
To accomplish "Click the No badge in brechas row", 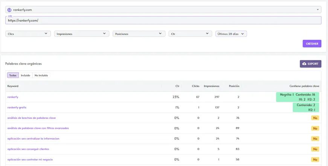I will [315, 118].
